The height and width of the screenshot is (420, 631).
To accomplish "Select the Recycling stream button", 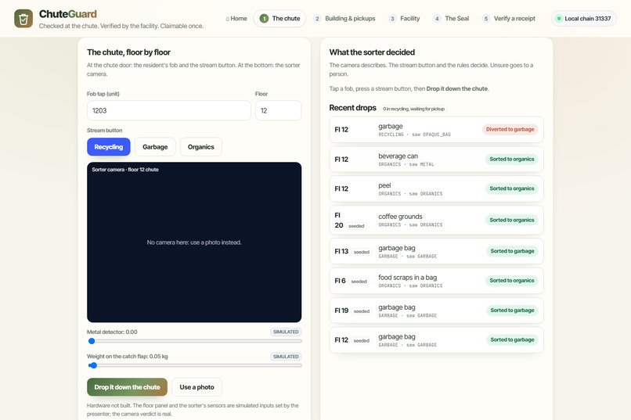I will coord(109,147).
